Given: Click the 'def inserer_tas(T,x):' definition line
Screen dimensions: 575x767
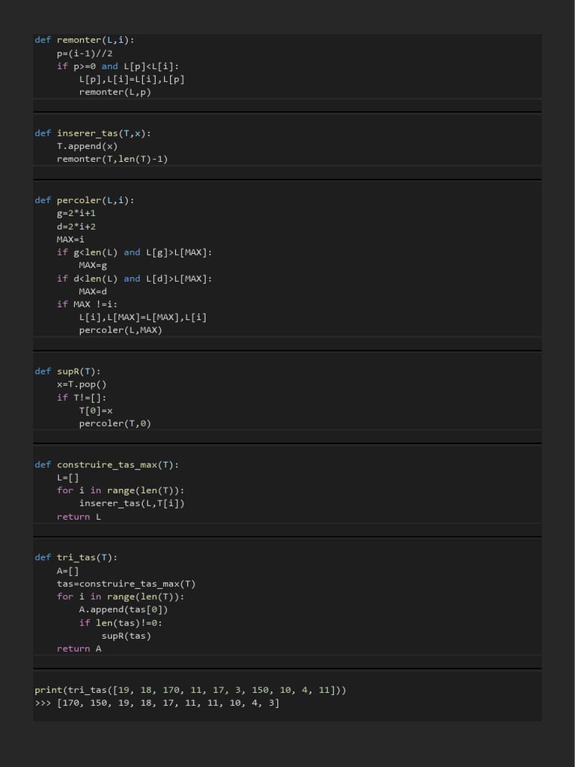Looking at the screenshot, I should 92,133.
